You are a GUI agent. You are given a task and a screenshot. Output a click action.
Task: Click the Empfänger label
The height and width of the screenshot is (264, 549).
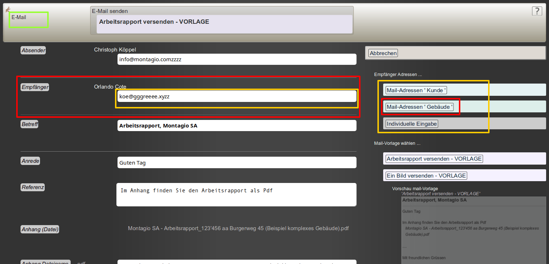pyautogui.click(x=35, y=87)
